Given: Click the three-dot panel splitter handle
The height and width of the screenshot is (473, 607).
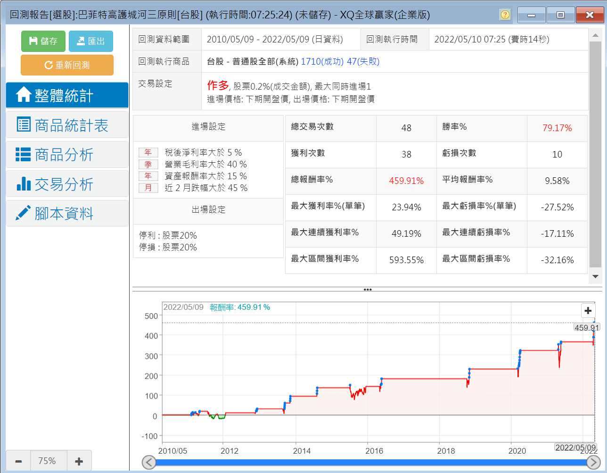Looking at the screenshot, I should [x=368, y=290].
